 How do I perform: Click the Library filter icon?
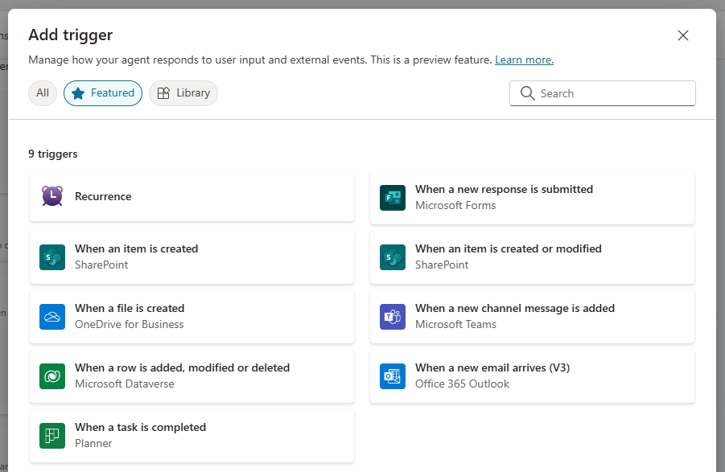(163, 93)
